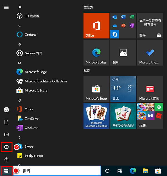Open the 台北 weather tile
The height and width of the screenshot is (176, 167).
pyautogui.click(x=123, y=89)
